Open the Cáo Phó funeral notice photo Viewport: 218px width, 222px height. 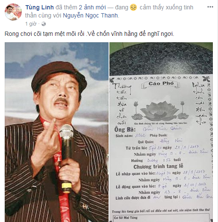coord(161,132)
